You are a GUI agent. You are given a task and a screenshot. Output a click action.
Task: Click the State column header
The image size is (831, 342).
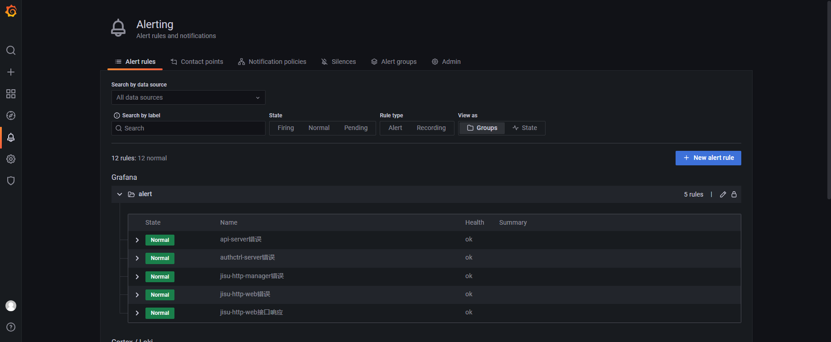(153, 222)
